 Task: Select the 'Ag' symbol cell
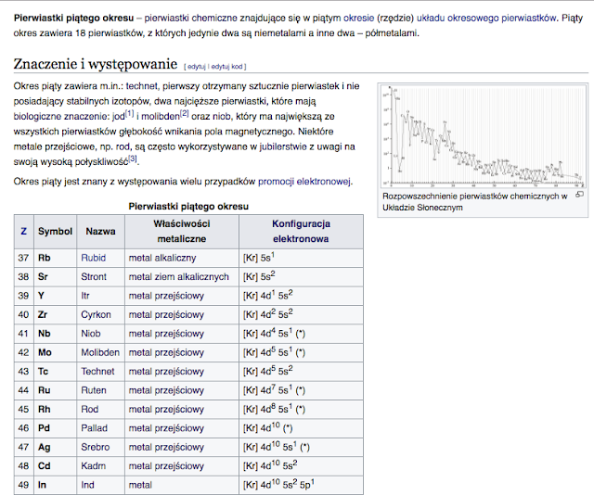click(x=56, y=447)
